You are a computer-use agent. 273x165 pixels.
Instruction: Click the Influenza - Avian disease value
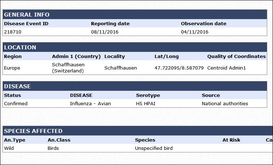click(90, 104)
